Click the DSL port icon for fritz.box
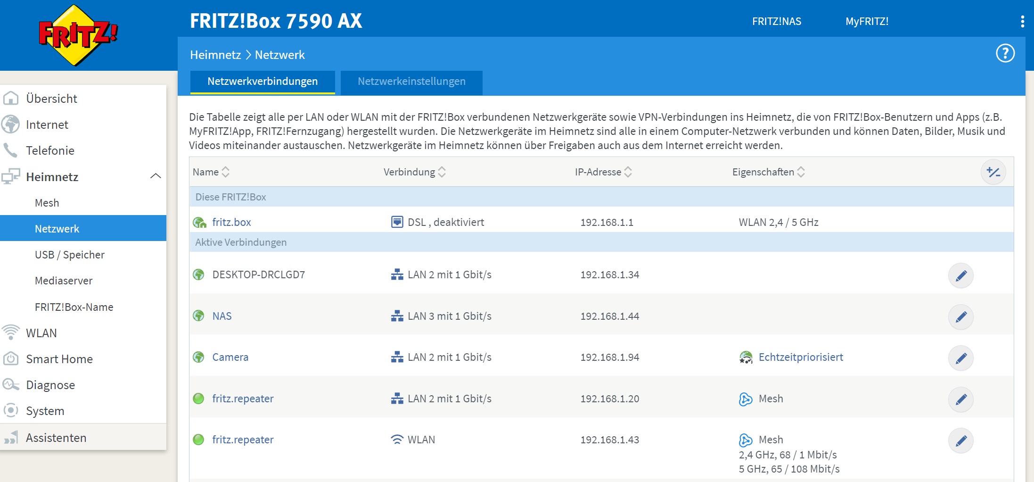The height and width of the screenshot is (482, 1034). 397,222
